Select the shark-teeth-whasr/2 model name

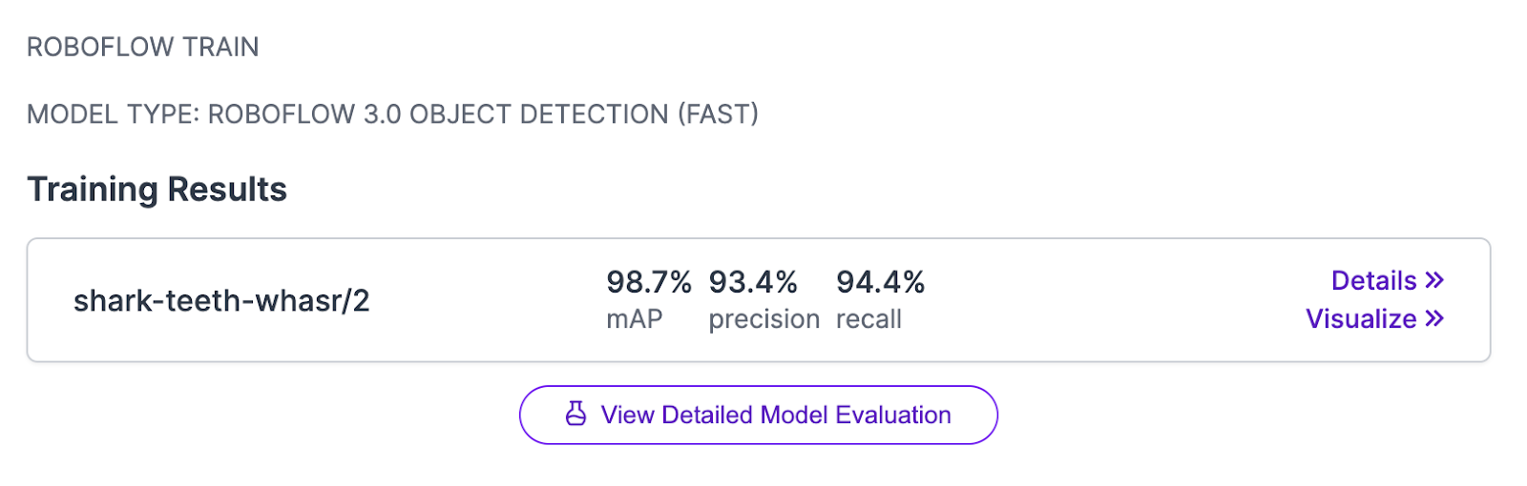pyautogui.click(x=221, y=301)
